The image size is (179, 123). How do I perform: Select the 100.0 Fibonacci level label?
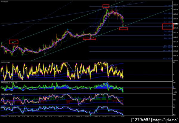click(168, 38)
